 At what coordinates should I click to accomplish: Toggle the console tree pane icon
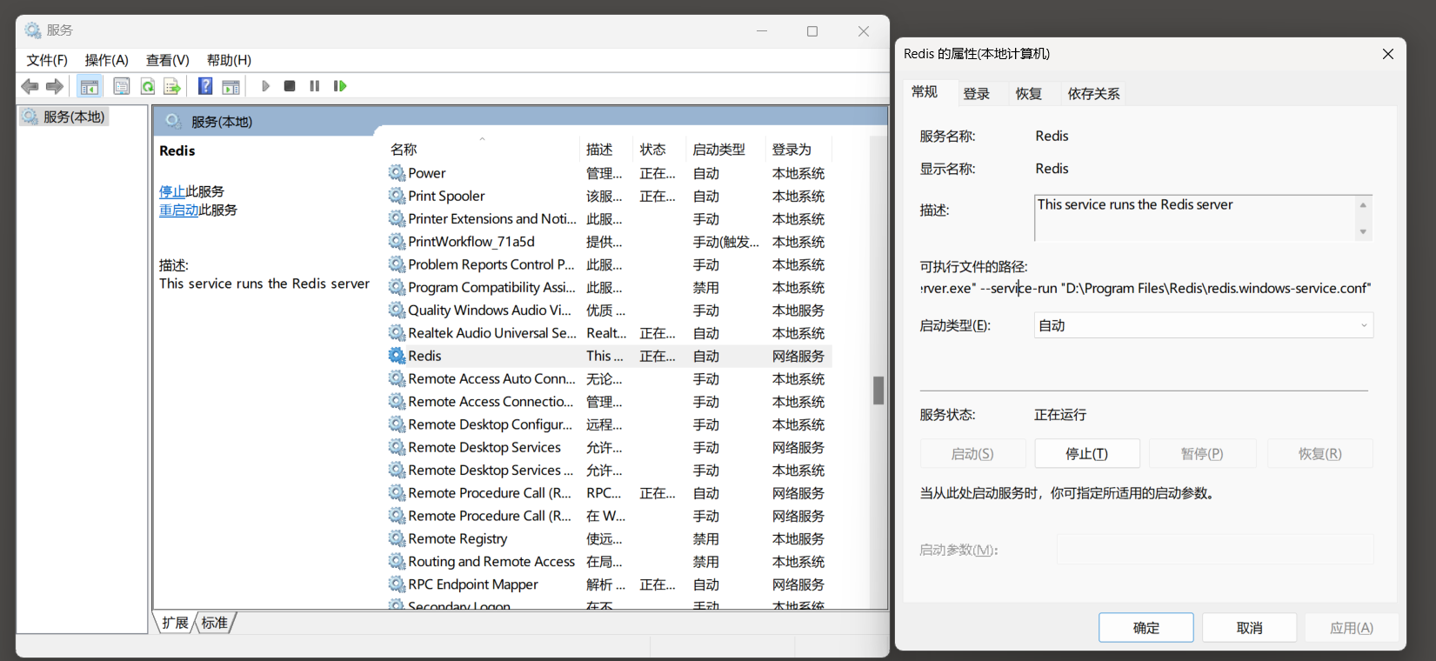[x=89, y=86]
